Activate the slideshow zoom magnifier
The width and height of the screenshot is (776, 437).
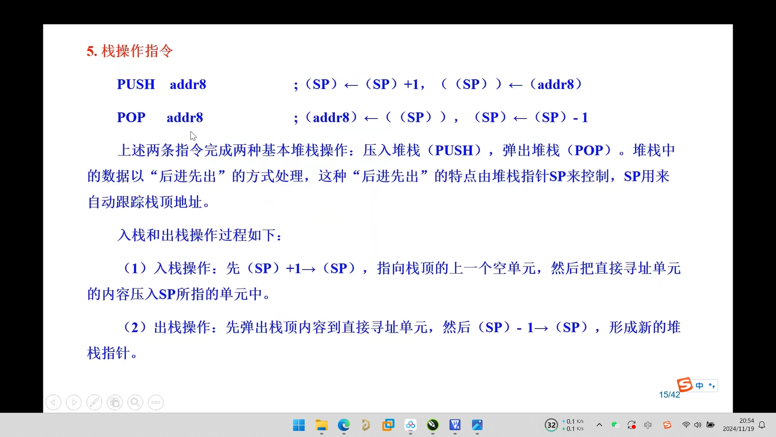[x=135, y=403]
